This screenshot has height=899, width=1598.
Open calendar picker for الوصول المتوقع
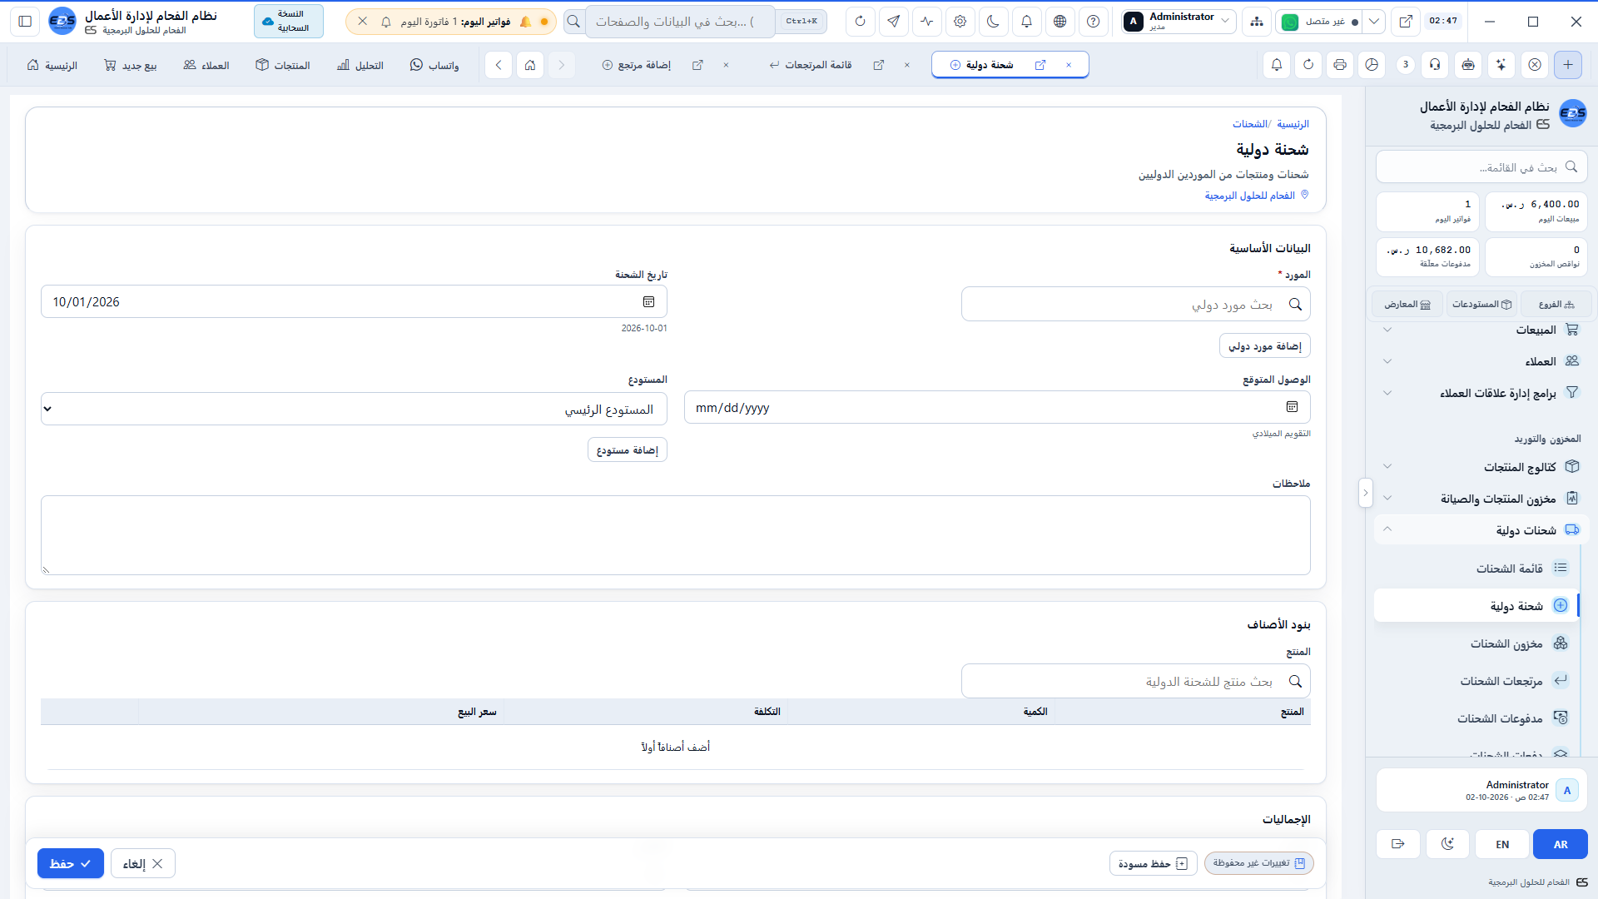1292,407
